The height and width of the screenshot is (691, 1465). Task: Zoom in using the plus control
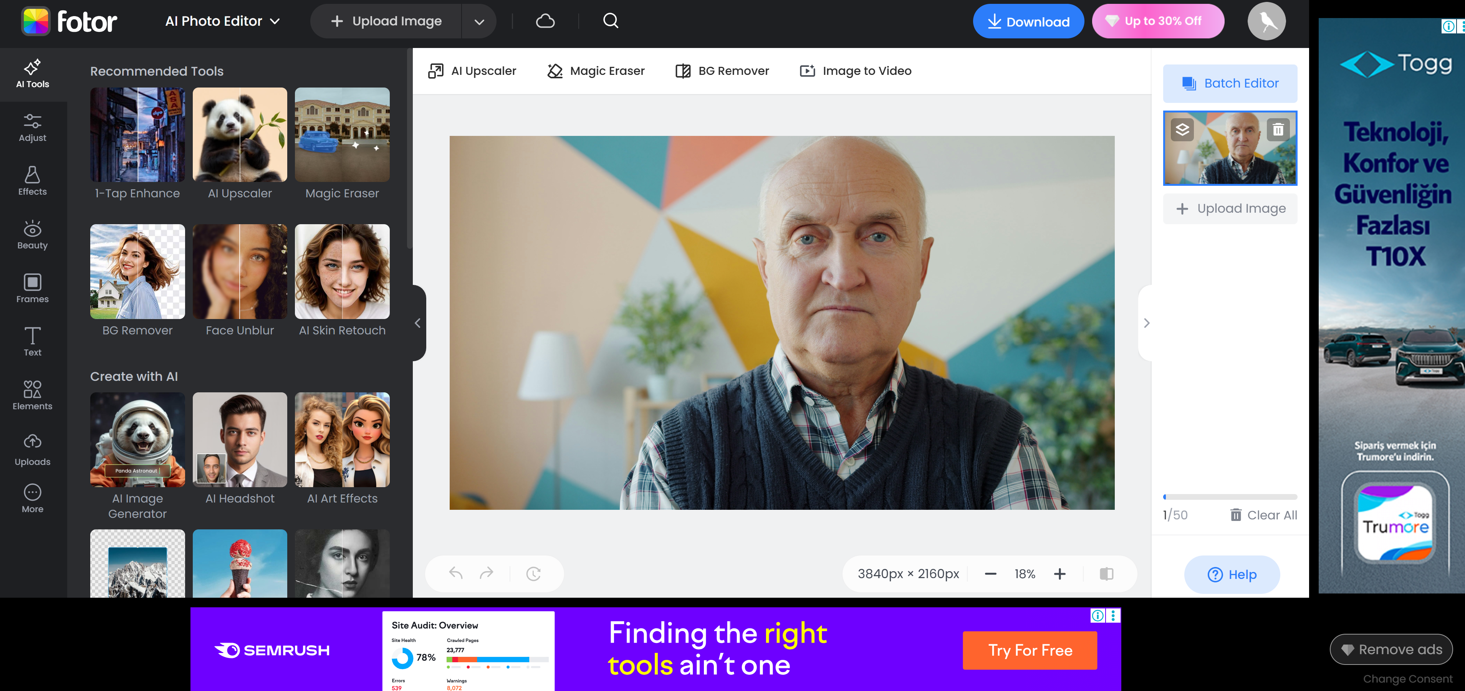coord(1059,573)
